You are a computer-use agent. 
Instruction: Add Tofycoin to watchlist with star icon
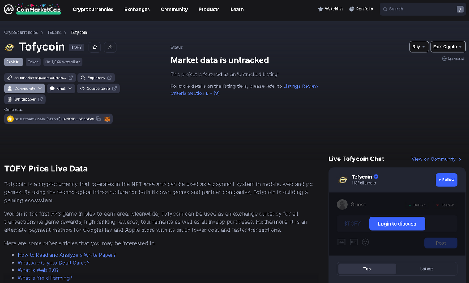95,47
